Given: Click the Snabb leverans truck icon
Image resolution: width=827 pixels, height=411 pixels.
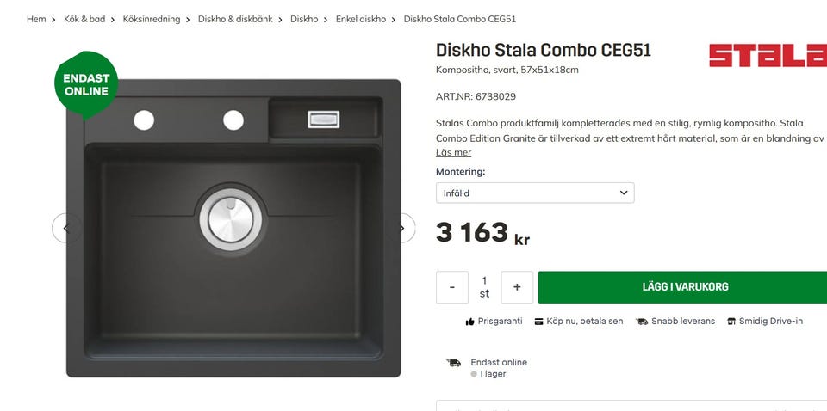Looking at the screenshot, I should click(x=642, y=322).
